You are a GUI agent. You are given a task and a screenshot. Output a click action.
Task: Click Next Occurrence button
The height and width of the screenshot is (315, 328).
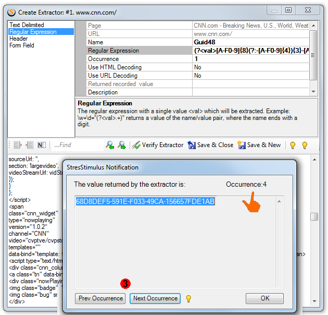click(155, 298)
